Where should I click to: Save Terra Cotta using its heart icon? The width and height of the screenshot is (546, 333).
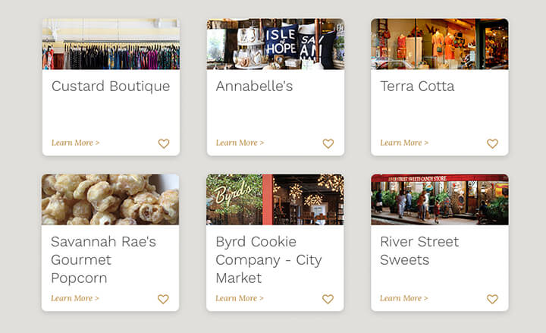492,143
